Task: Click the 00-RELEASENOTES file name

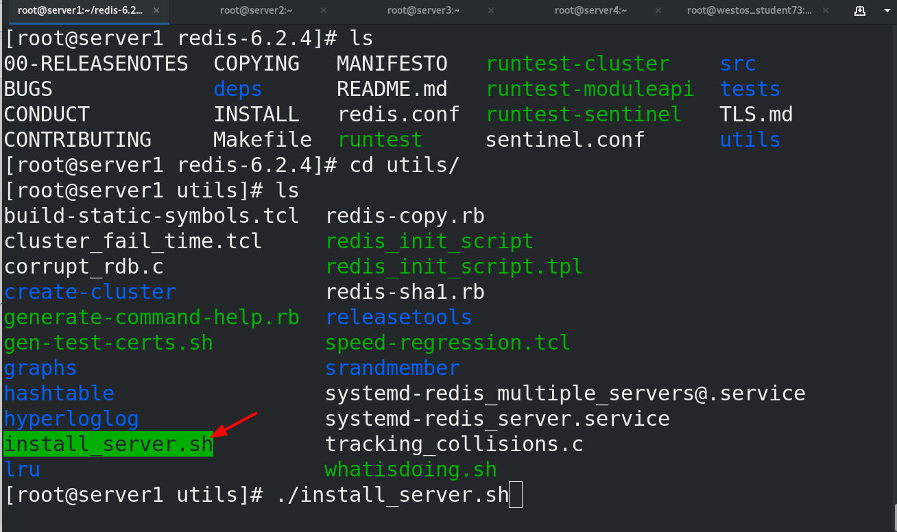Action: (x=96, y=64)
